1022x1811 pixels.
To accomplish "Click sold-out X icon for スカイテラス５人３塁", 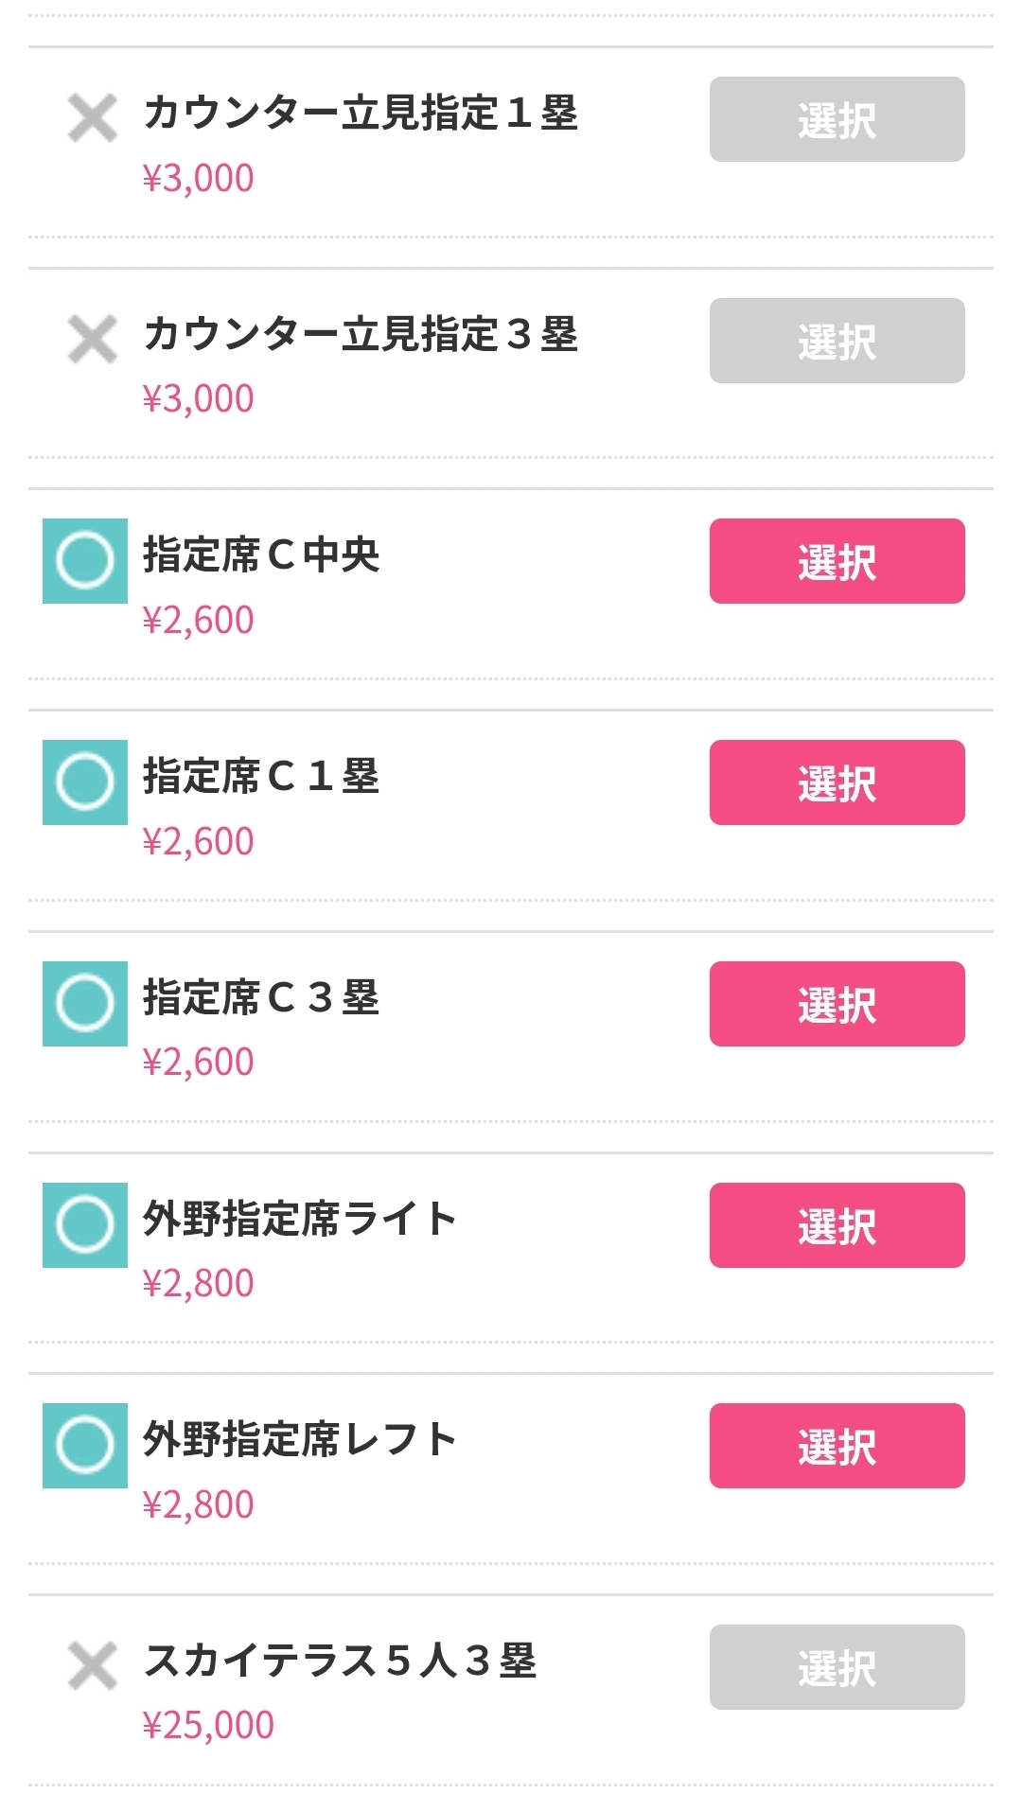I will click(93, 1666).
